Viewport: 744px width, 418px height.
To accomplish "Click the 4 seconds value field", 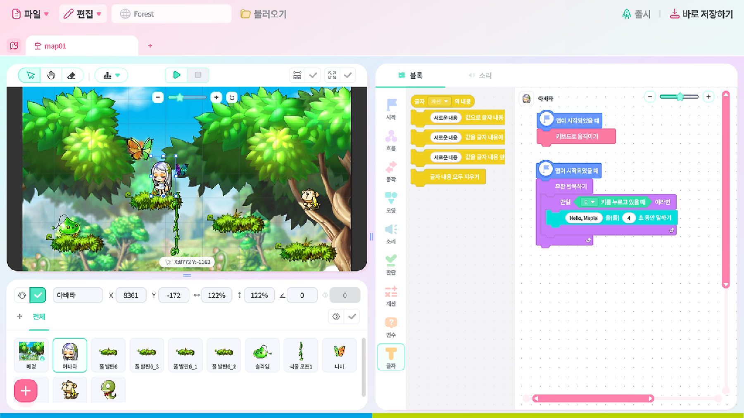I will click(x=628, y=218).
